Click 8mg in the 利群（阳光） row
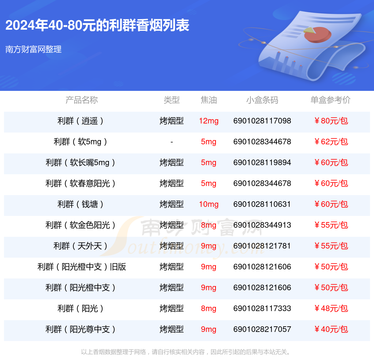The height and width of the screenshot is (364, 374). [x=209, y=308]
